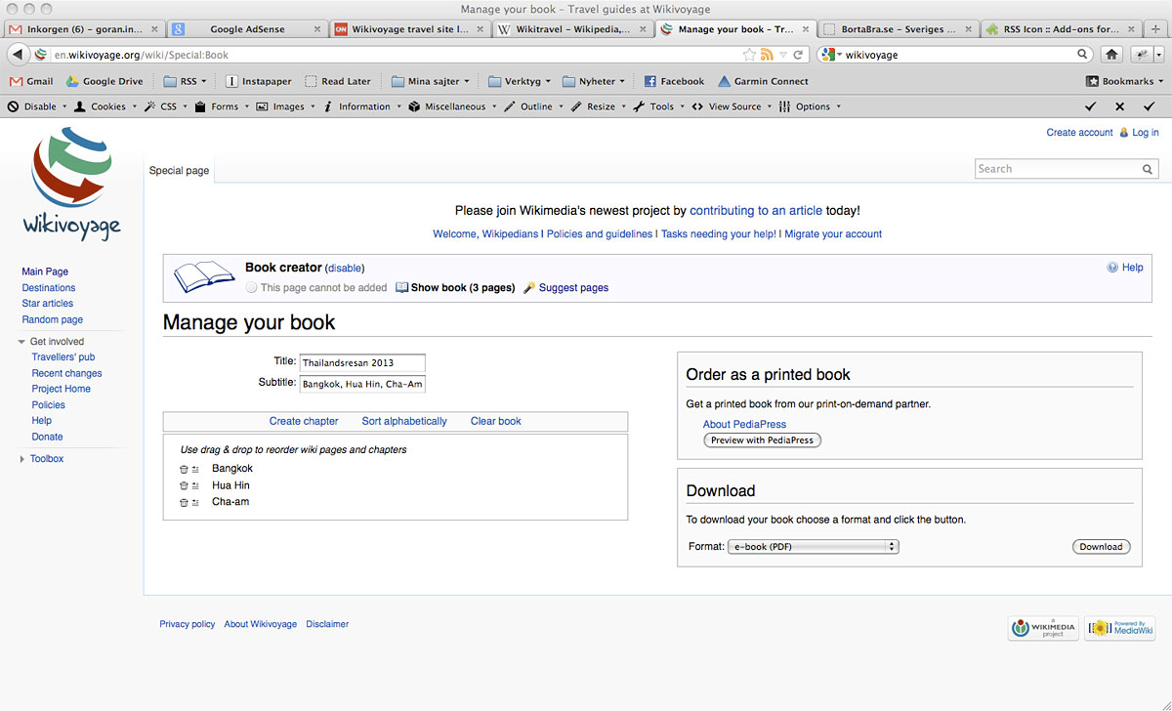Click the Clear book link
The height and width of the screenshot is (711, 1172).
pyautogui.click(x=496, y=421)
